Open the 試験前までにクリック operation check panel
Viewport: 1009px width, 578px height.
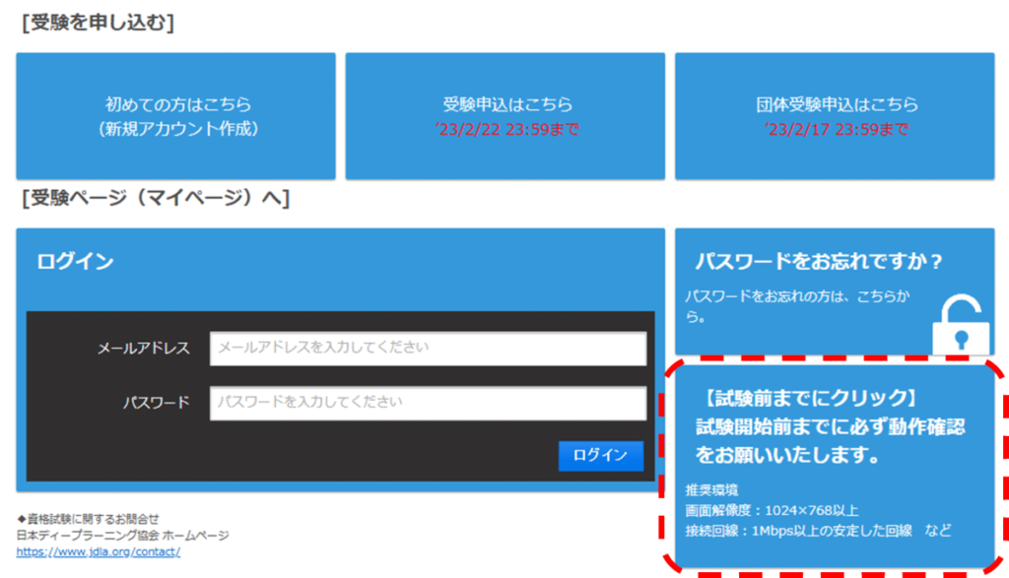pyautogui.click(x=835, y=466)
